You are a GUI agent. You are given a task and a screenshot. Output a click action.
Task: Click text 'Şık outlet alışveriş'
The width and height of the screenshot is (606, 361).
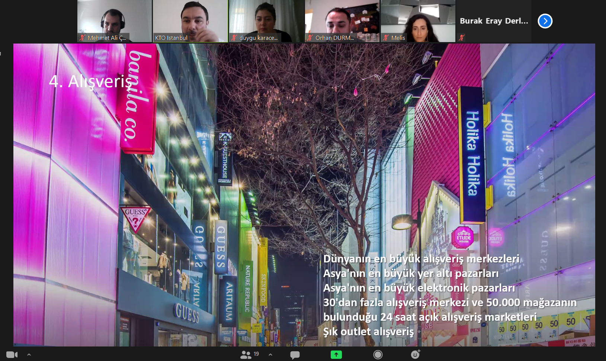pos(368,331)
